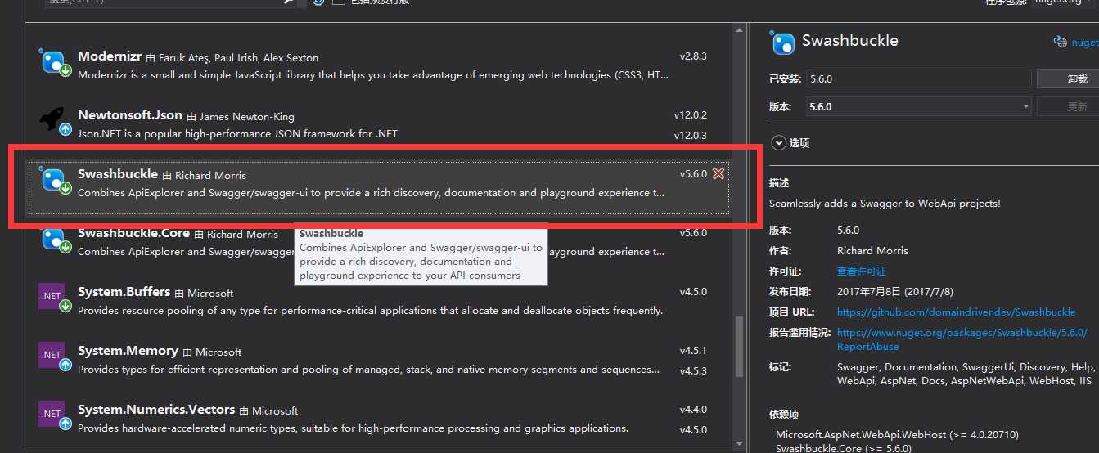The image size is (1099, 453).
Task: Click the 描述 description heading
Action: [x=779, y=183]
